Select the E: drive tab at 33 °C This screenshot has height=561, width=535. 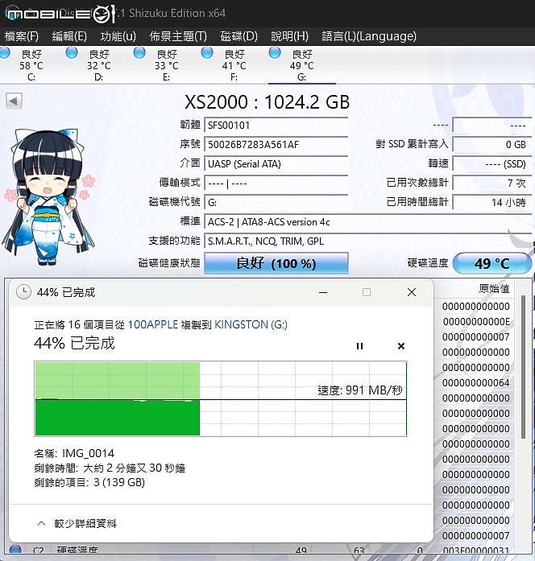coord(167,65)
